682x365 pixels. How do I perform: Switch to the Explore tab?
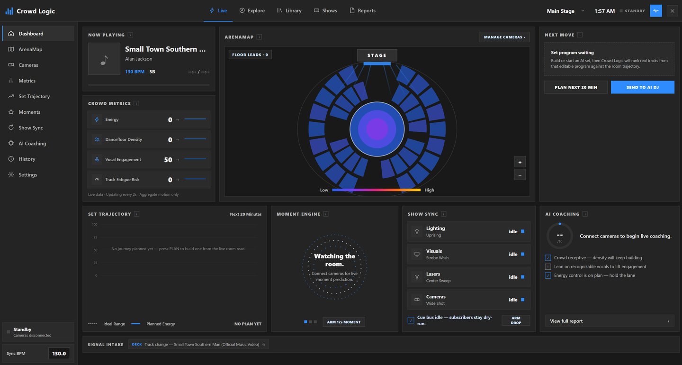[x=252, y=10]
